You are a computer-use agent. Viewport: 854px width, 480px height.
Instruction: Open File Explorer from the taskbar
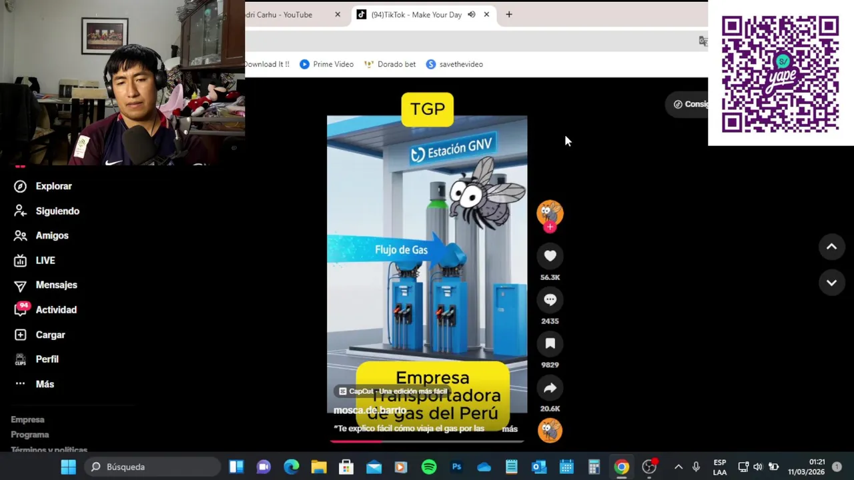point(319,467)
